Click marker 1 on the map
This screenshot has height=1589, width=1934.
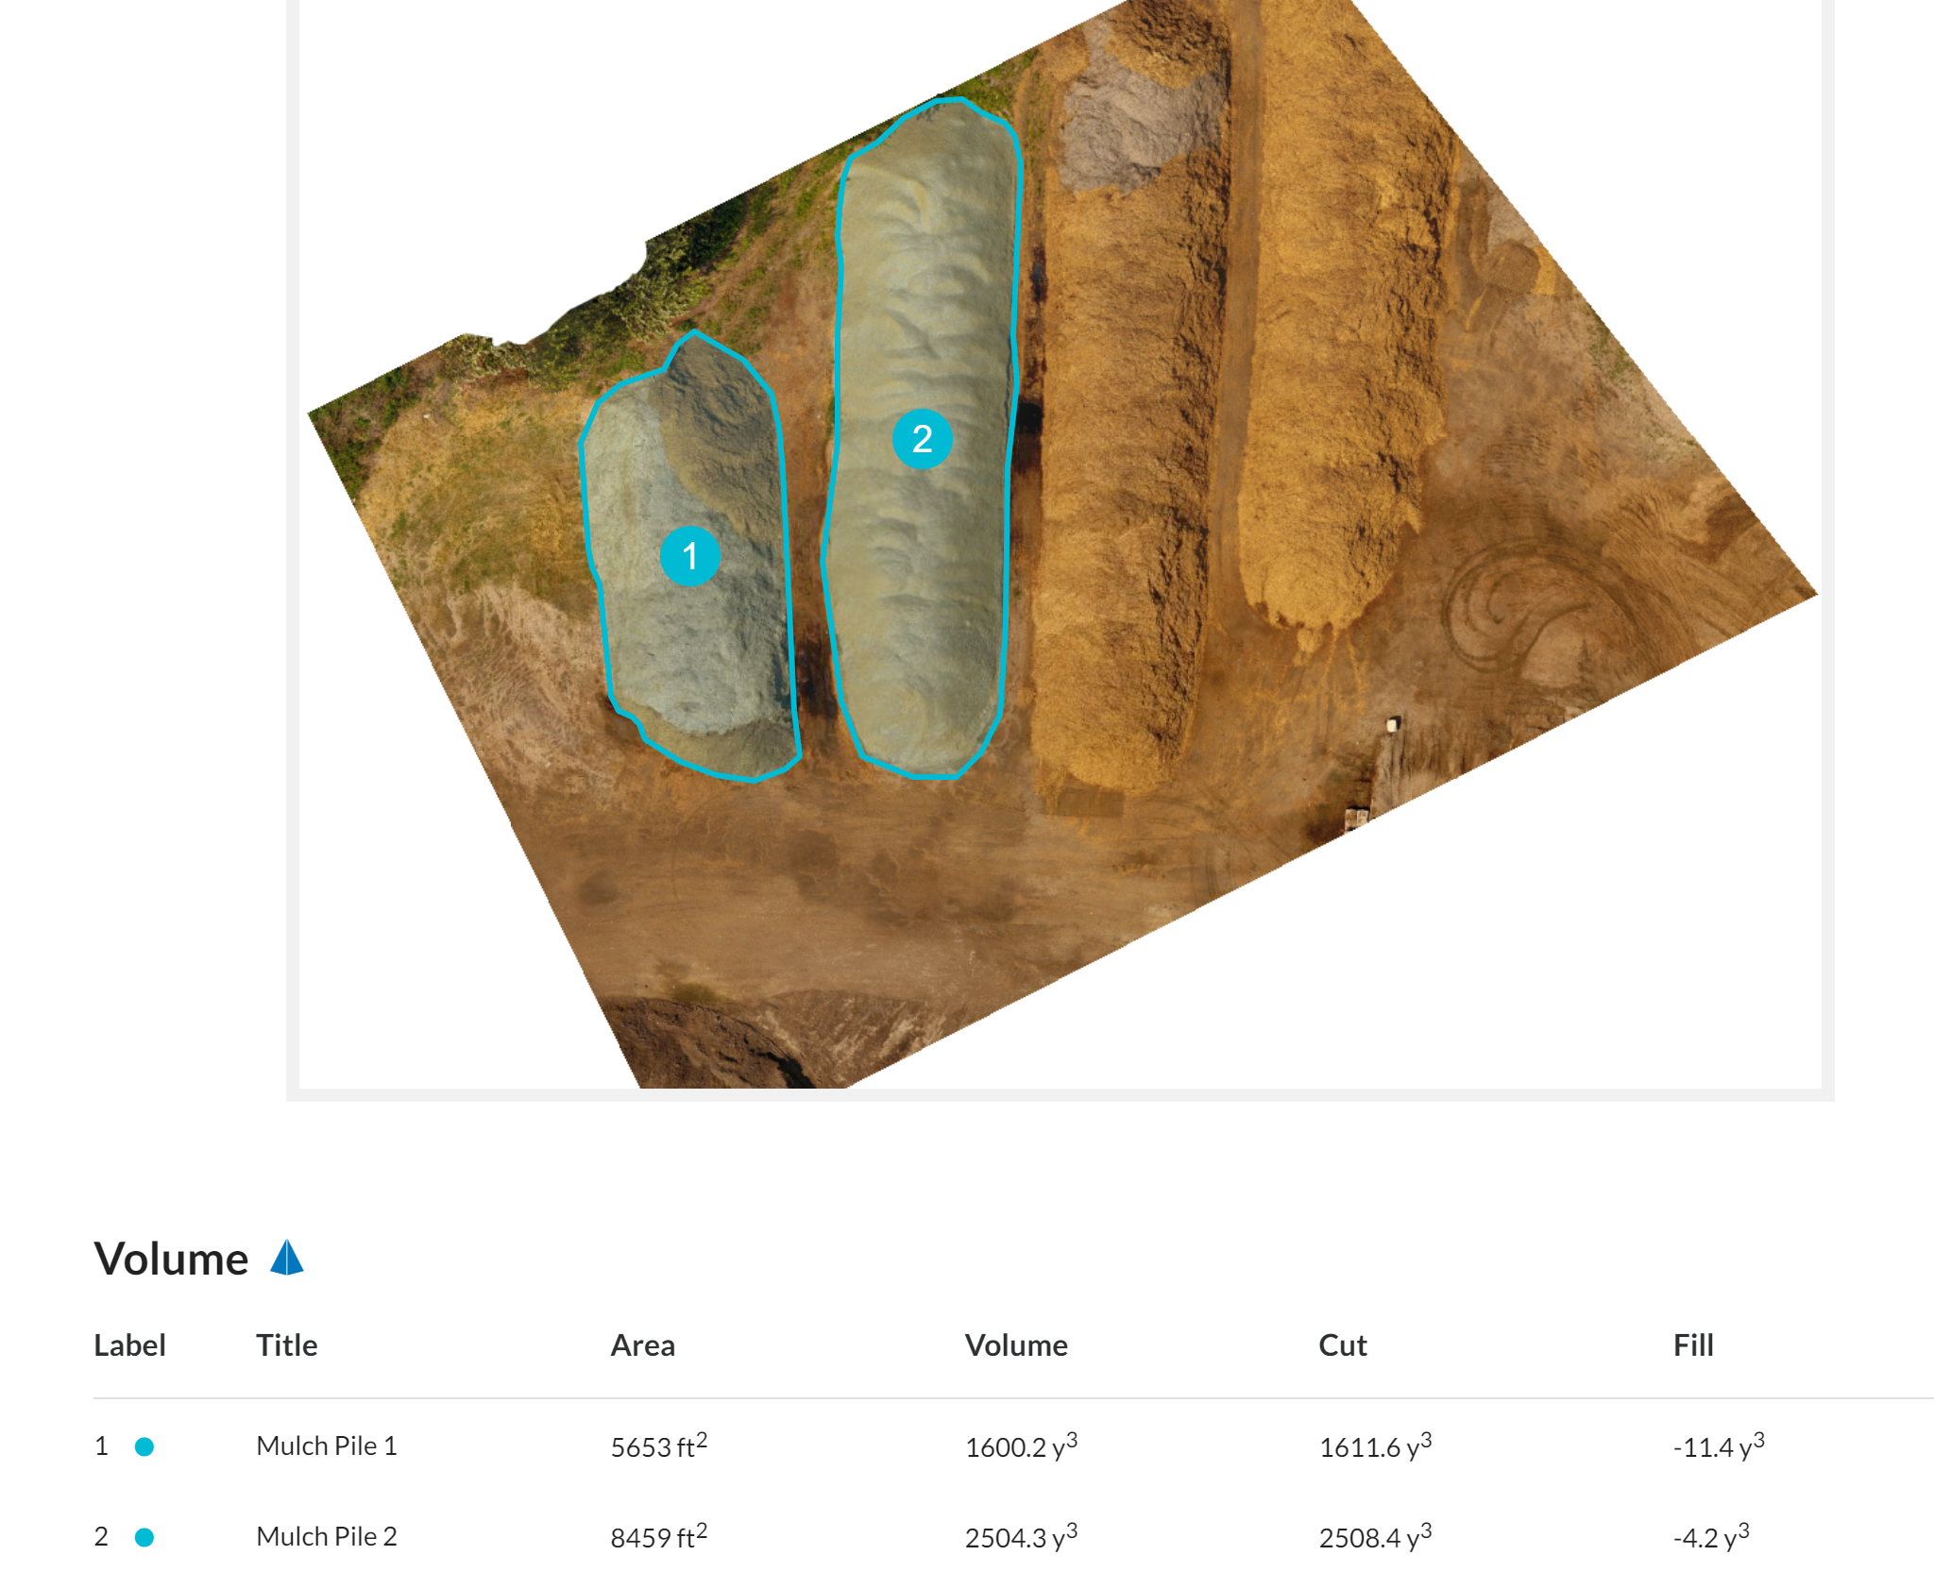(x=690, y=556)
